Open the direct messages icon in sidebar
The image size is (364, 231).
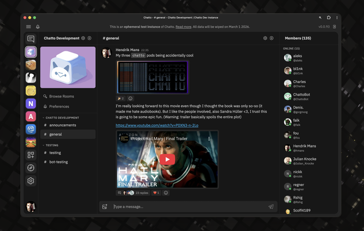pos(31,39)
